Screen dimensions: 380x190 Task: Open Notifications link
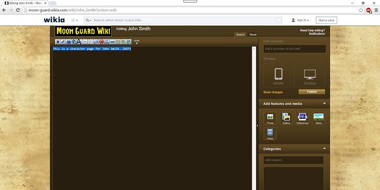(x=317, y=34)
